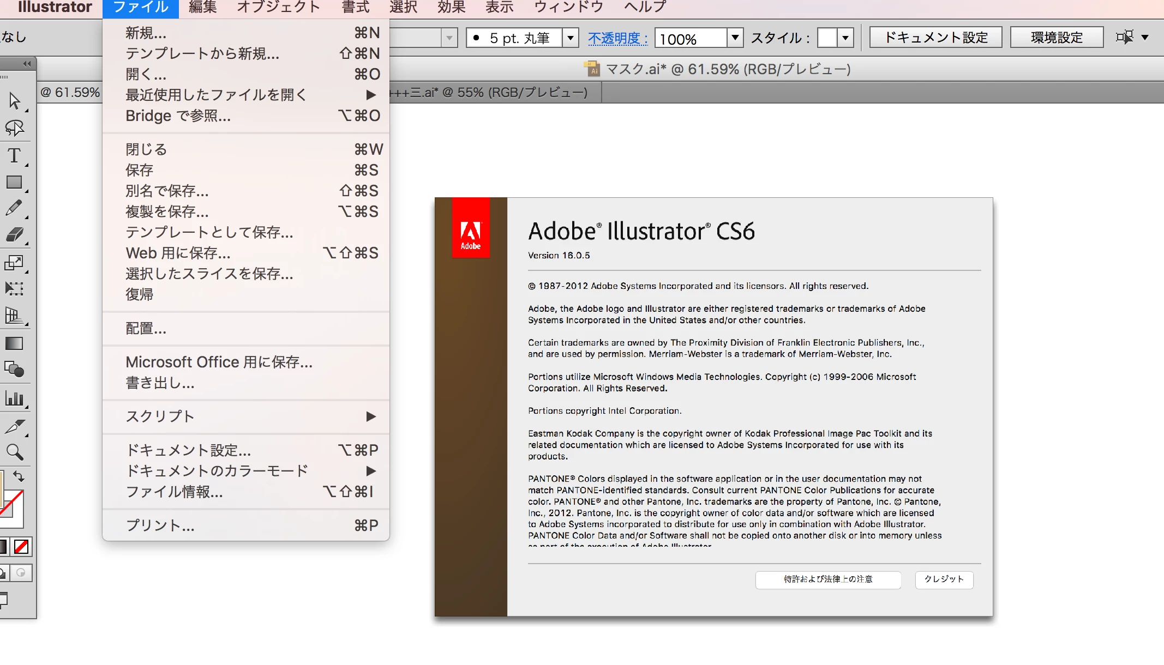
Task: Select the Eraser tool
Action: (x=14, y=235)
